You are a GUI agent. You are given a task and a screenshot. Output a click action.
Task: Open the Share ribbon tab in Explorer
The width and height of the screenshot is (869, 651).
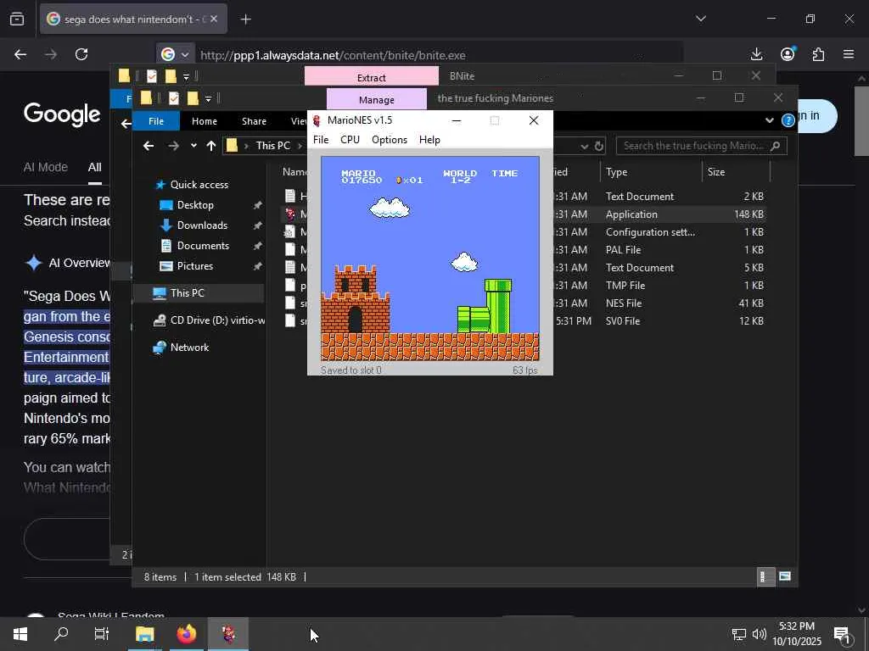coord(254,121)
